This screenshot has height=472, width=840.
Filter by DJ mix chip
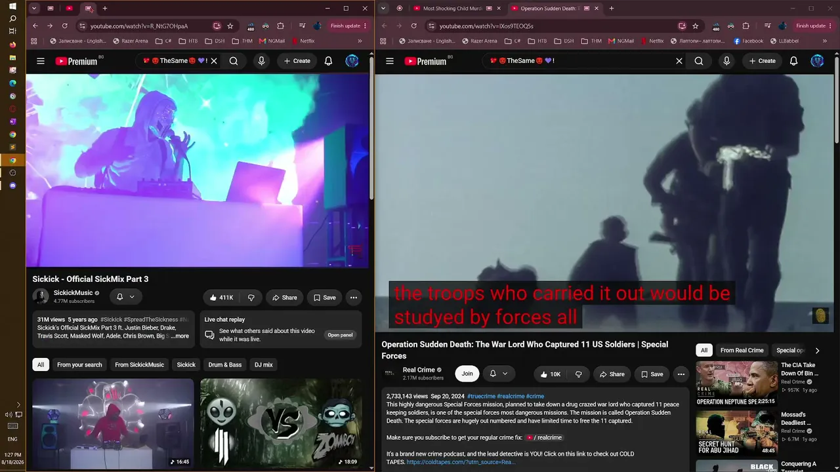pyautogui.click(x=263, y=364)
